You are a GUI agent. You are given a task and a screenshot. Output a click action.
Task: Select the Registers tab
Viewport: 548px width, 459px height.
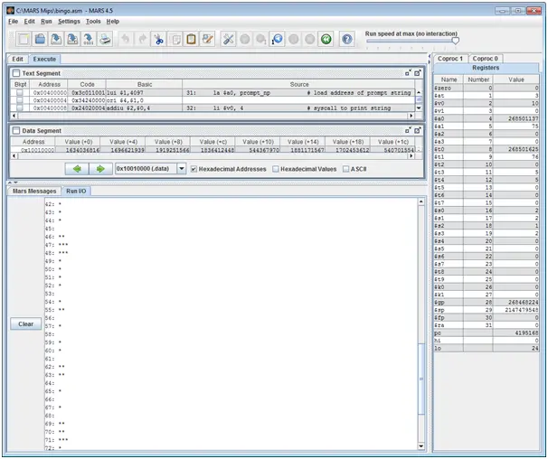pyautogui.click(x=486, y=68)
